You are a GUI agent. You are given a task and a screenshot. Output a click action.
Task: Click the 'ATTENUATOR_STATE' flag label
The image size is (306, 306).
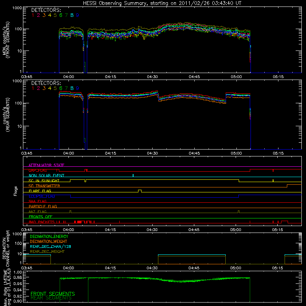tap(46, 165)
